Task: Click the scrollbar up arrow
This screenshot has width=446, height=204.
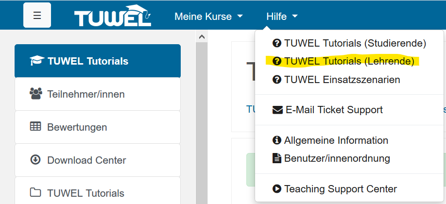Action: point(202,36)
